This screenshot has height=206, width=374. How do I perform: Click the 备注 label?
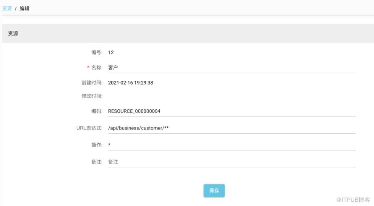tap(97, 162)
